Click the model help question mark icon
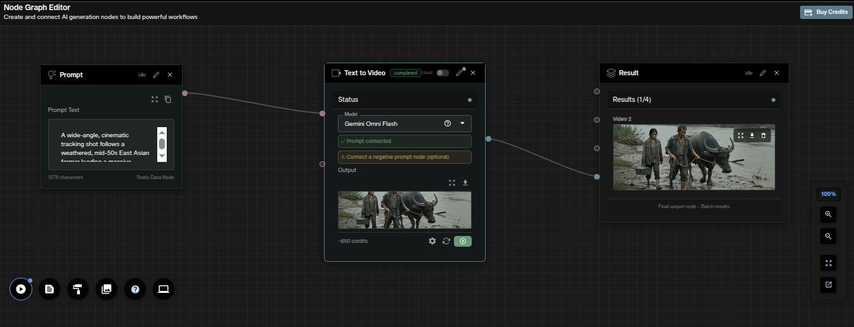854x327 pixels. [448, 123]
